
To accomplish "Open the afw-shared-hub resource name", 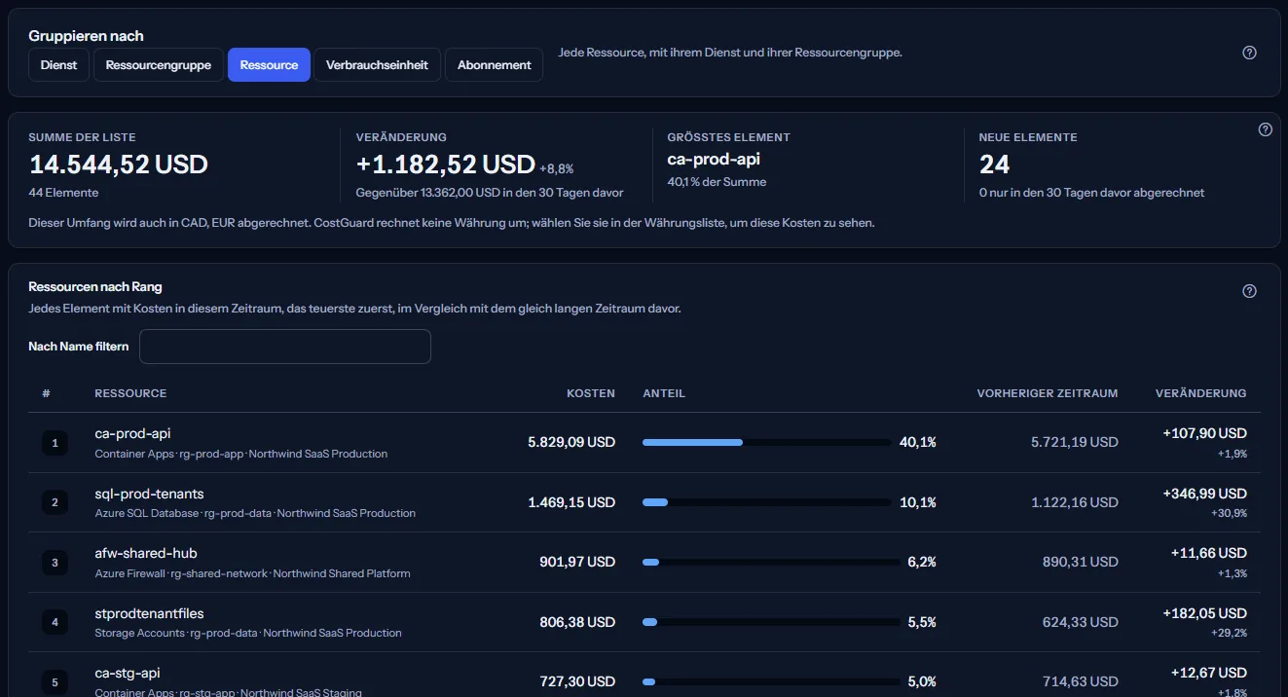I will (x=146, y=553).
